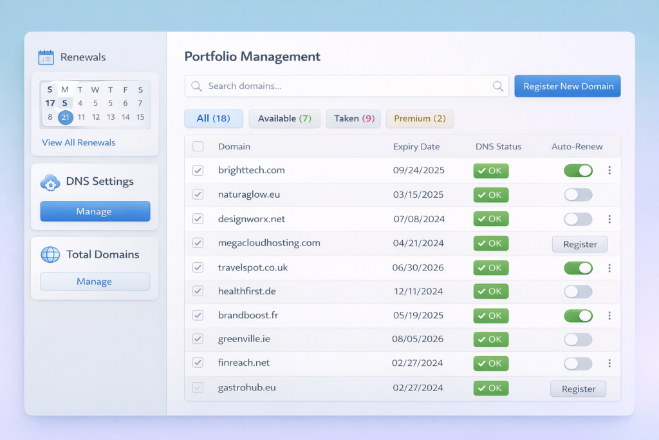The image size is (659, 440).
Task: Click the Total Domains globe icon
Action: 50,254
